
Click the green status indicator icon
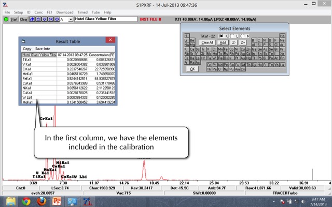pyautogui.click(x=6, y=19)
